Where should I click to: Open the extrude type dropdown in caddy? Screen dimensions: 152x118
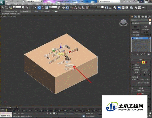click(68, 62)
